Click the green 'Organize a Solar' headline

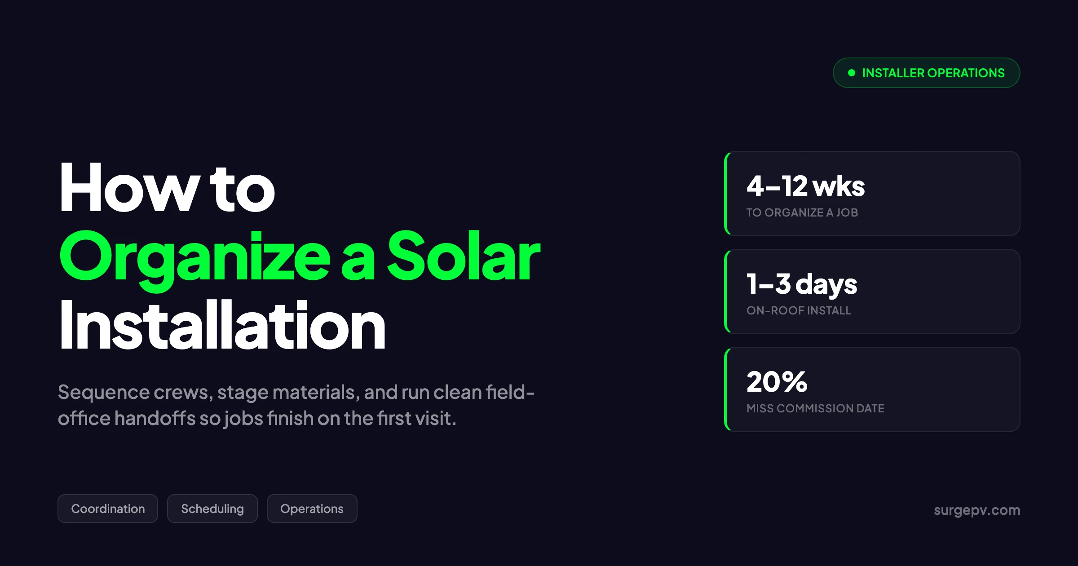point(300,258)
